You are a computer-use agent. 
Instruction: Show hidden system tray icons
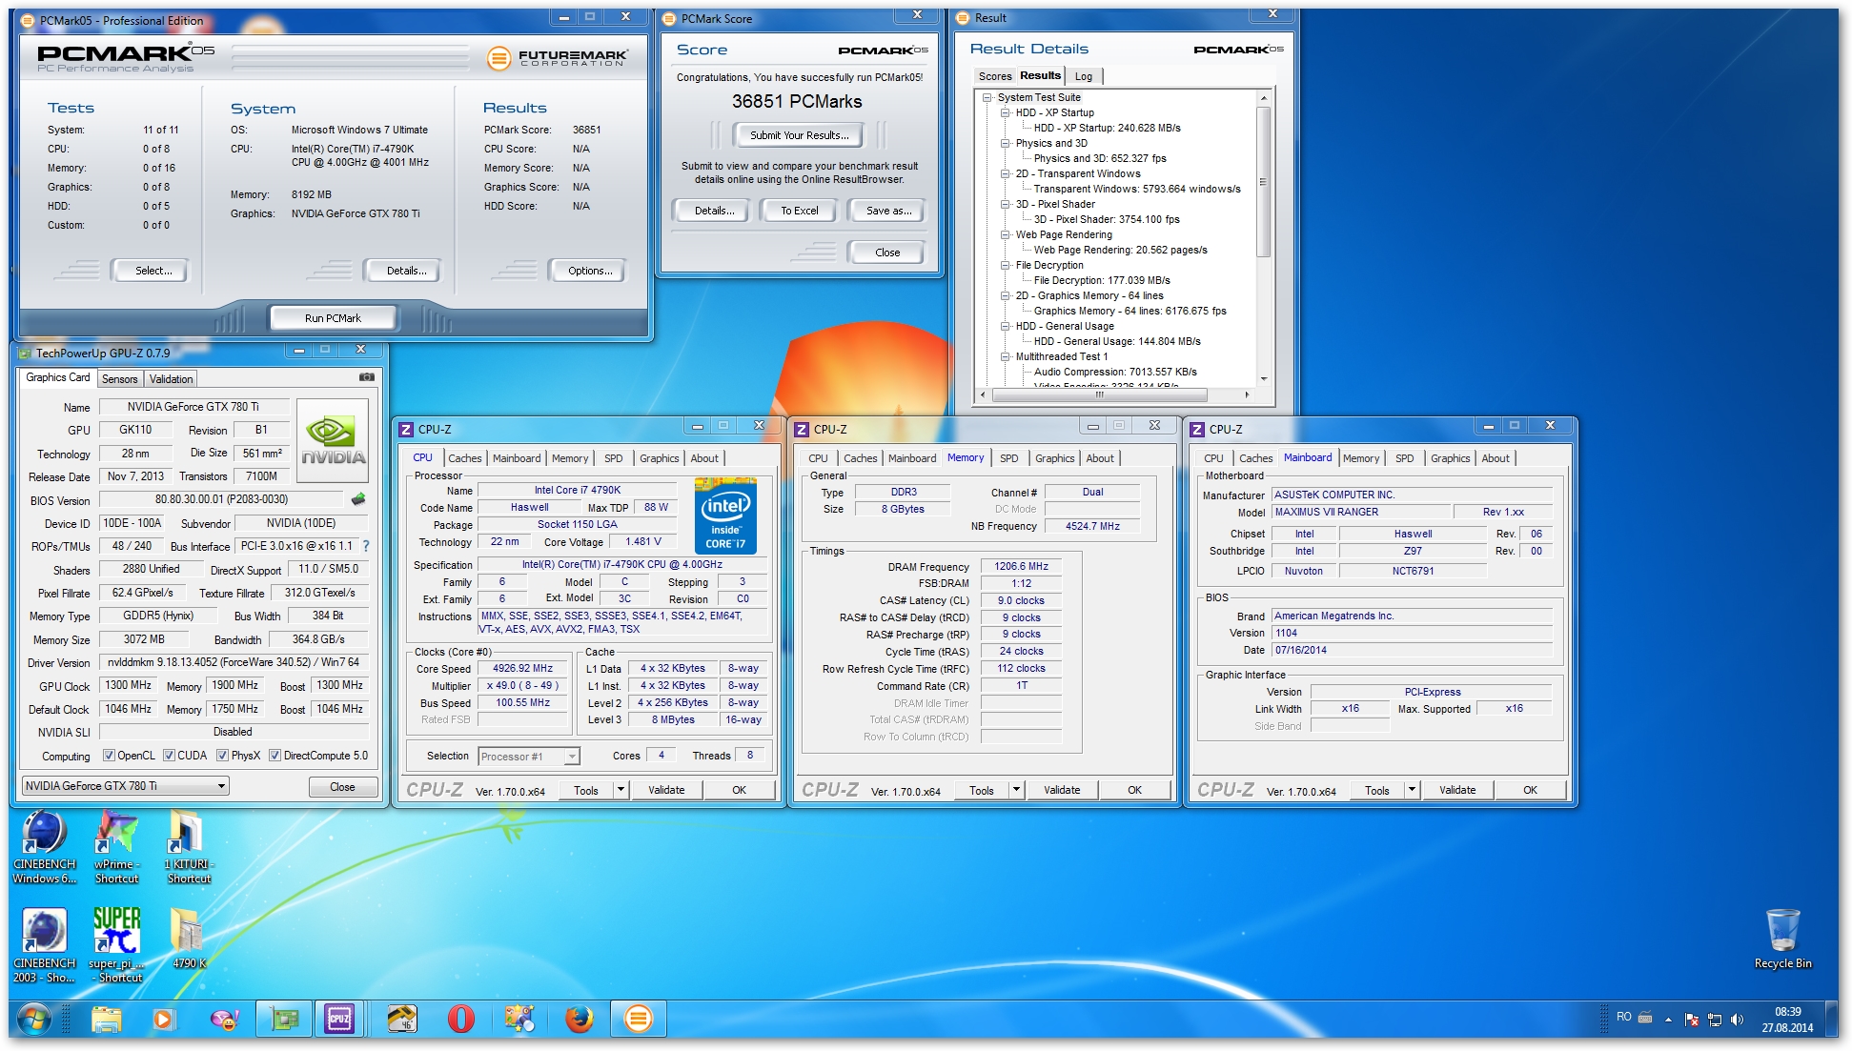coord(1668,1020)
